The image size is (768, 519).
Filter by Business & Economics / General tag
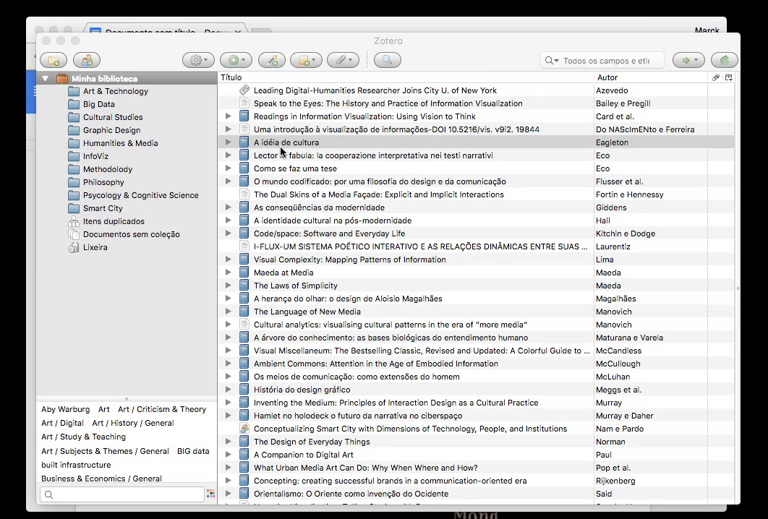[x=101, y=479]
